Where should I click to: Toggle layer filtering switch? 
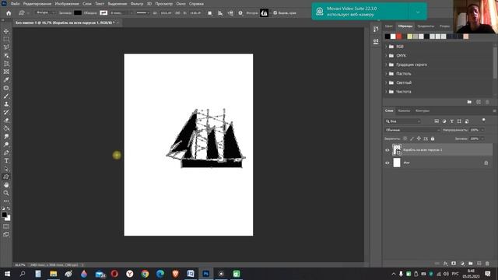coord(483,121)
